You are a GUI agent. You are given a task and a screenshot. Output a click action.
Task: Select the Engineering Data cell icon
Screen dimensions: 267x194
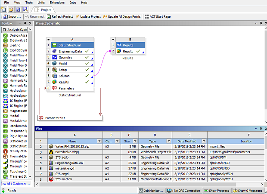54,51
